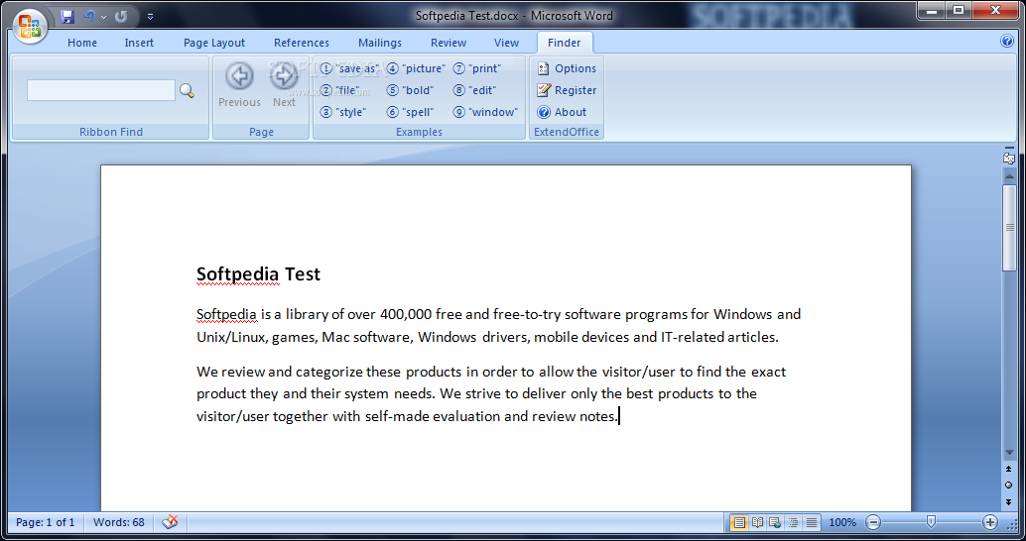Open the Review tab
1026x541 pixels.
point(449,43)
